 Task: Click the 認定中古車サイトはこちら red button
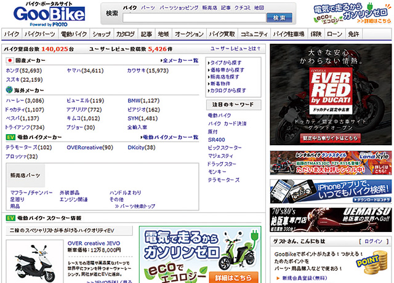[330, 138]
